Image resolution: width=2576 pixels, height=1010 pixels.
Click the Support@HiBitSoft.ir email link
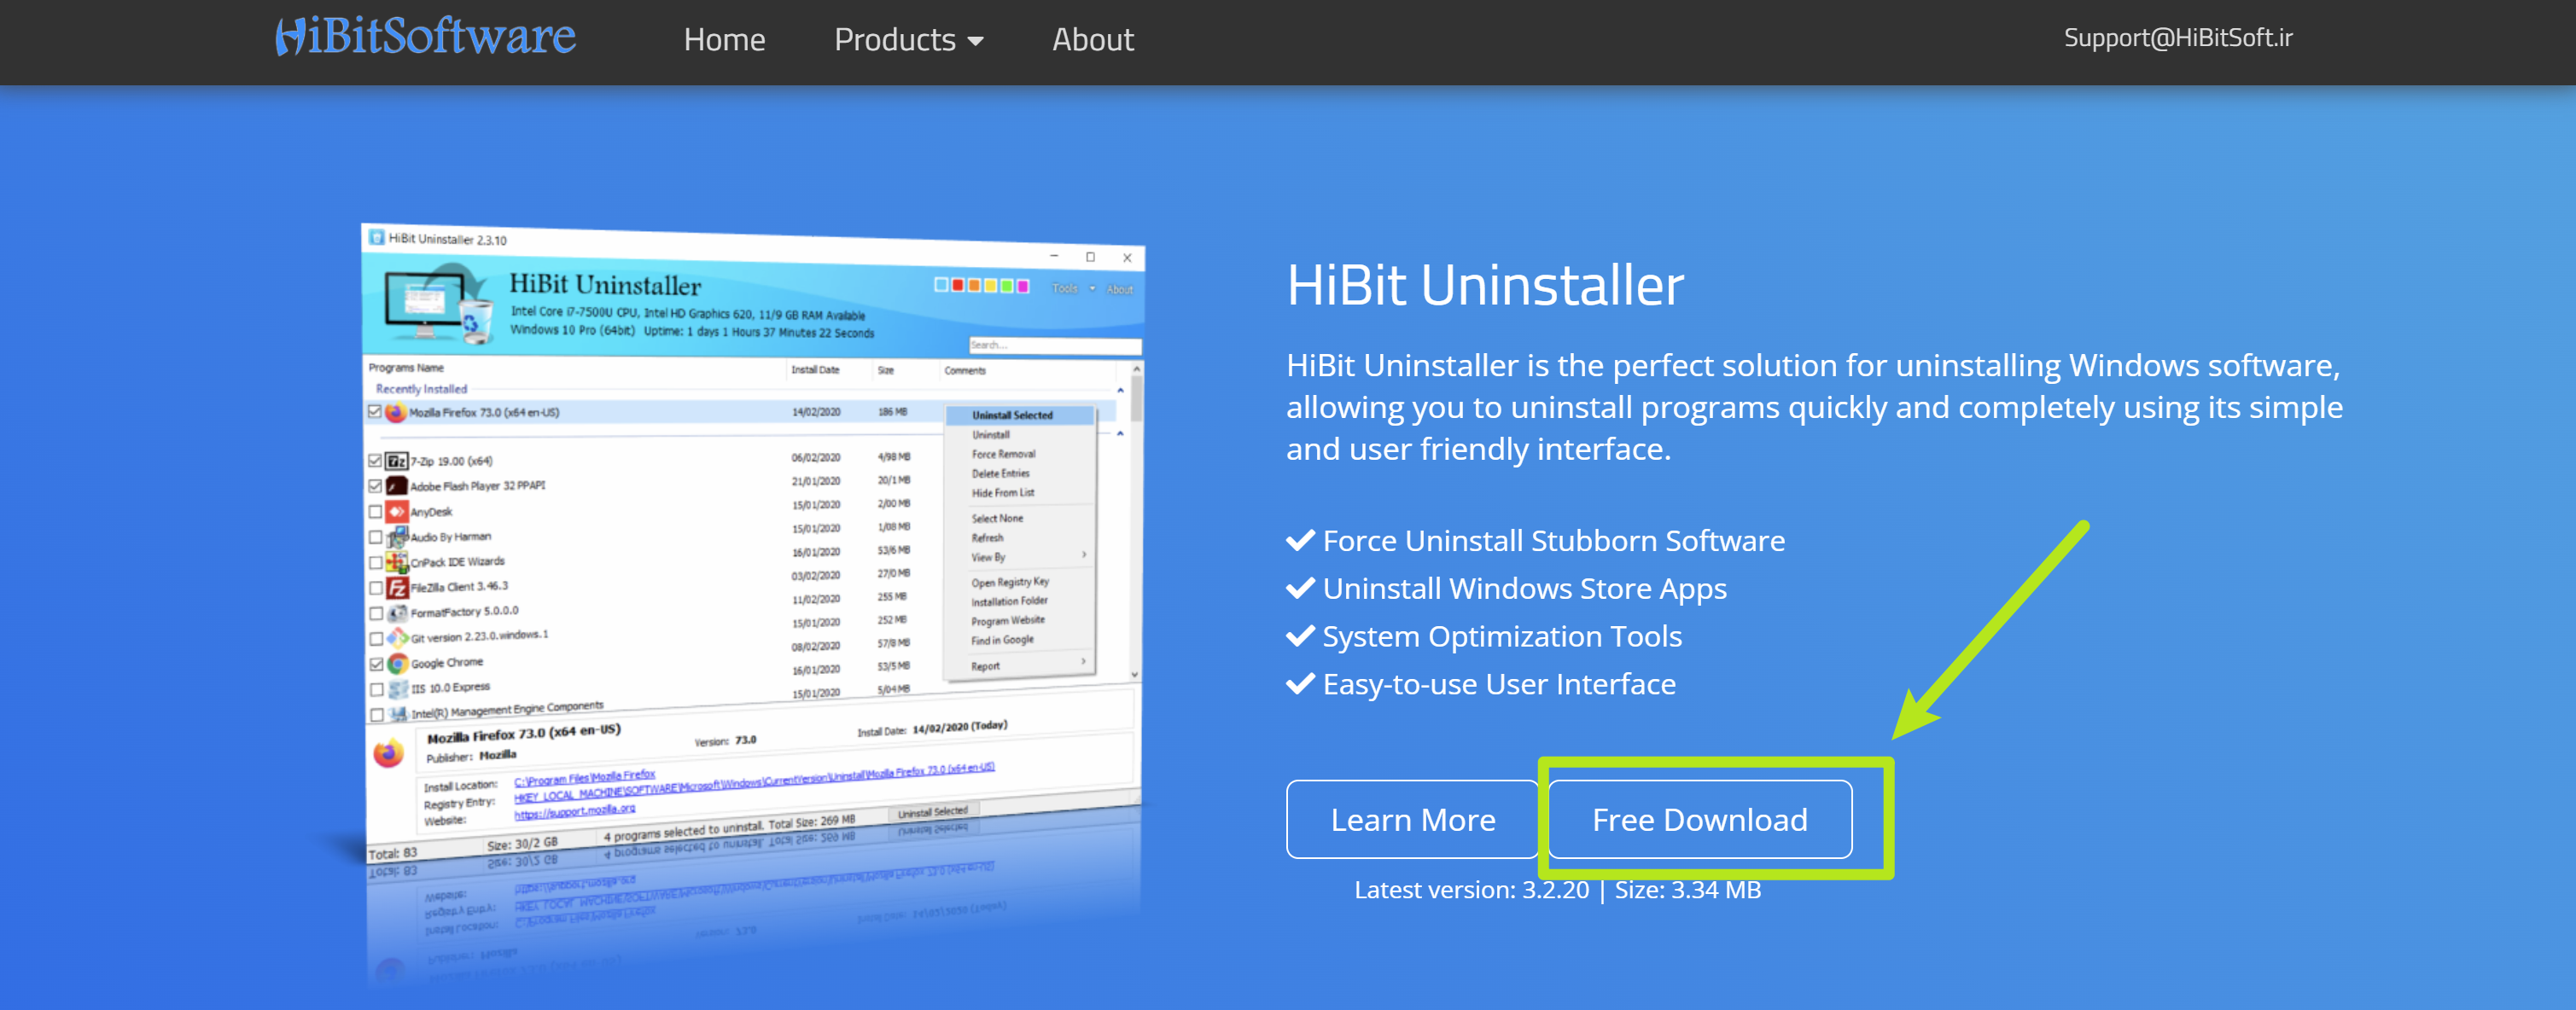[2178, 38]
